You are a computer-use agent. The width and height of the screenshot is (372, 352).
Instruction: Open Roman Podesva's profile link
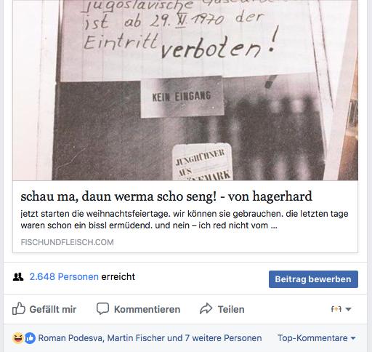point(70,338)
